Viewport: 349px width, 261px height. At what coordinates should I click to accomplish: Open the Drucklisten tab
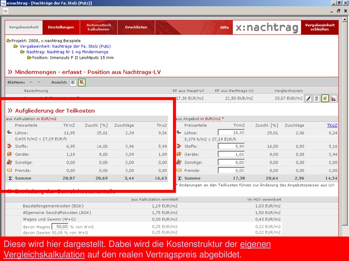[136, 27]
